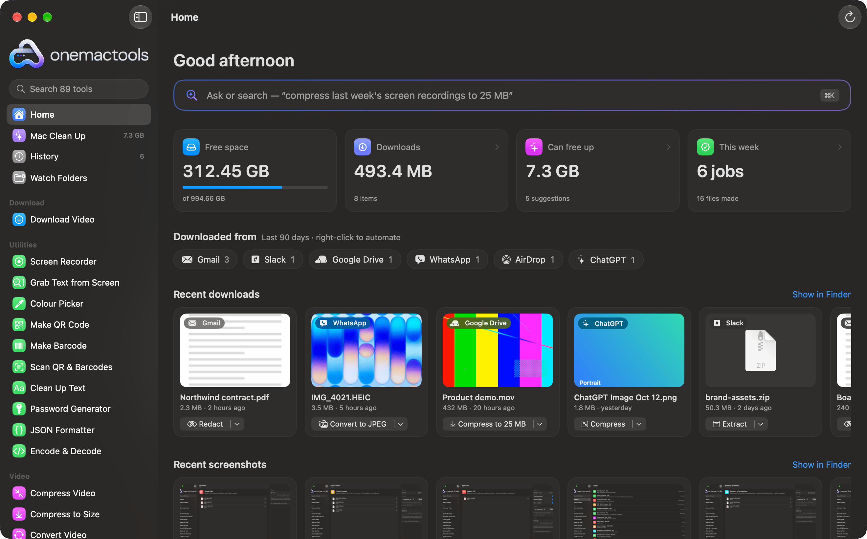The image size is (867, 539).
Task: Open Watch Folders icon in sidebar
Action: [x=19, y=177]
